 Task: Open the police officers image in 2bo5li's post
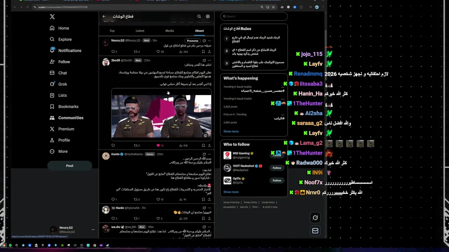[161, 114]
